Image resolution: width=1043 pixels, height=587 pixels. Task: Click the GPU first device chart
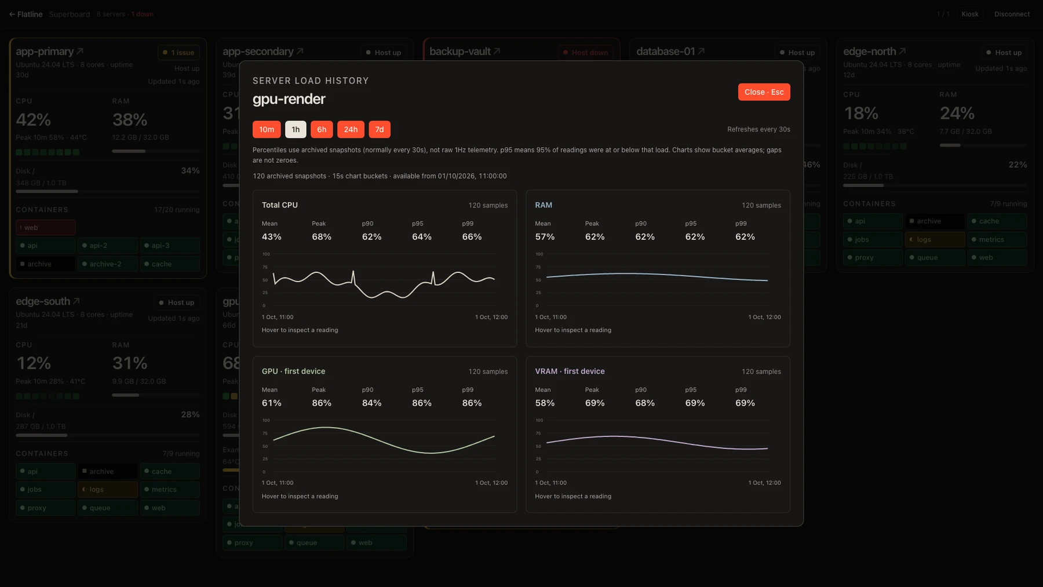tap(384, 446)
